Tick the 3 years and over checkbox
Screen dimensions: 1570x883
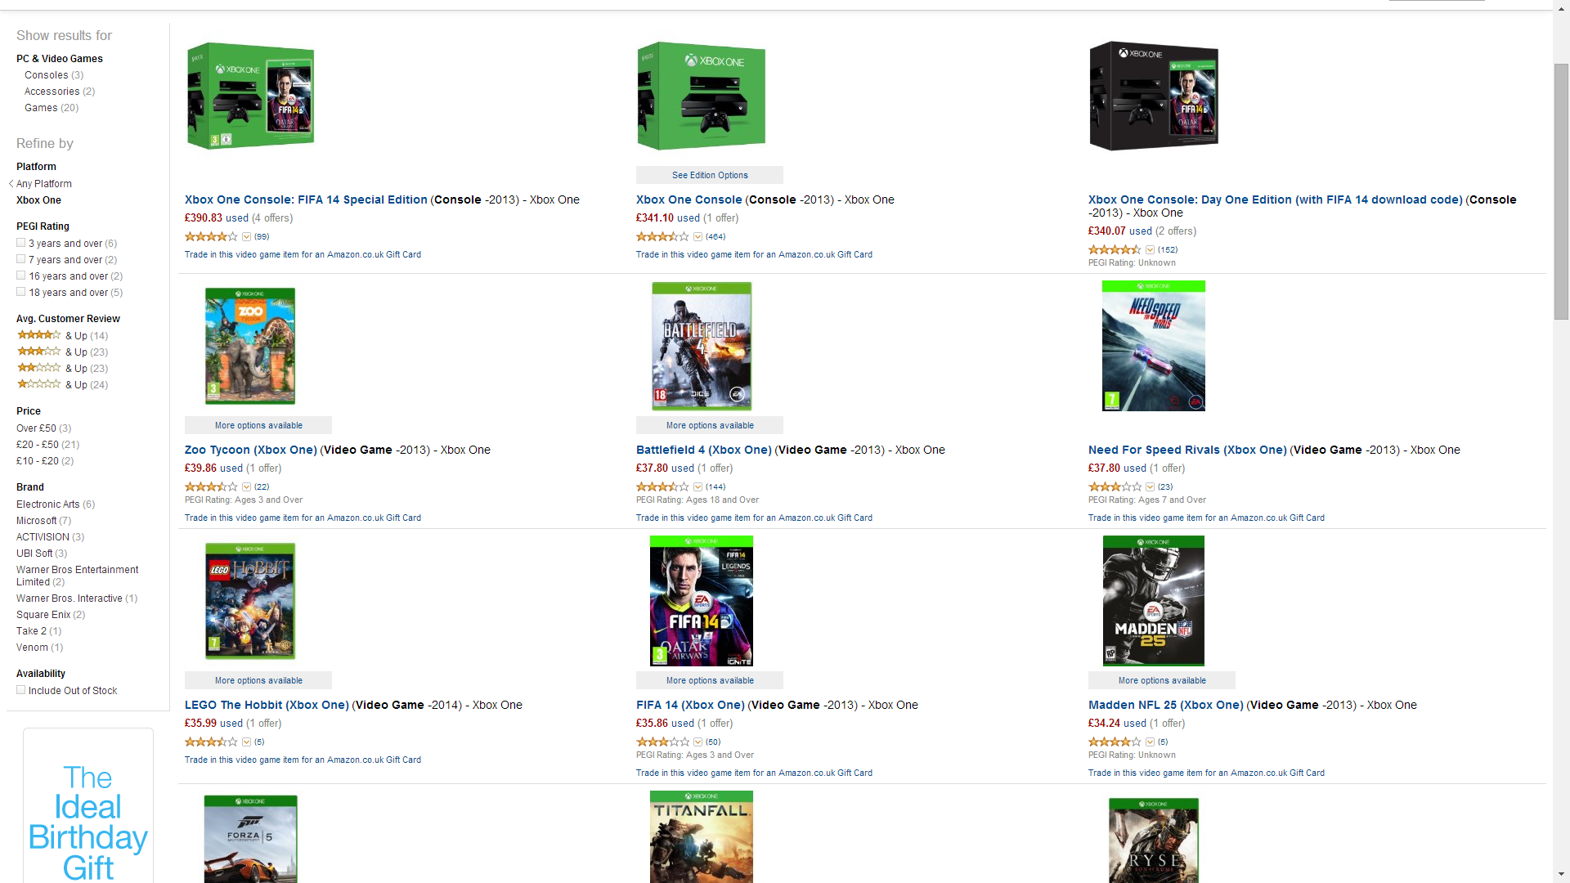point(21,243)
